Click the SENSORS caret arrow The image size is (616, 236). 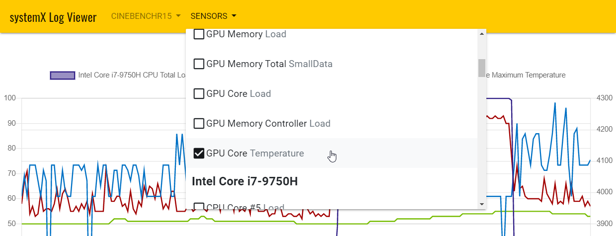point(233,16)
